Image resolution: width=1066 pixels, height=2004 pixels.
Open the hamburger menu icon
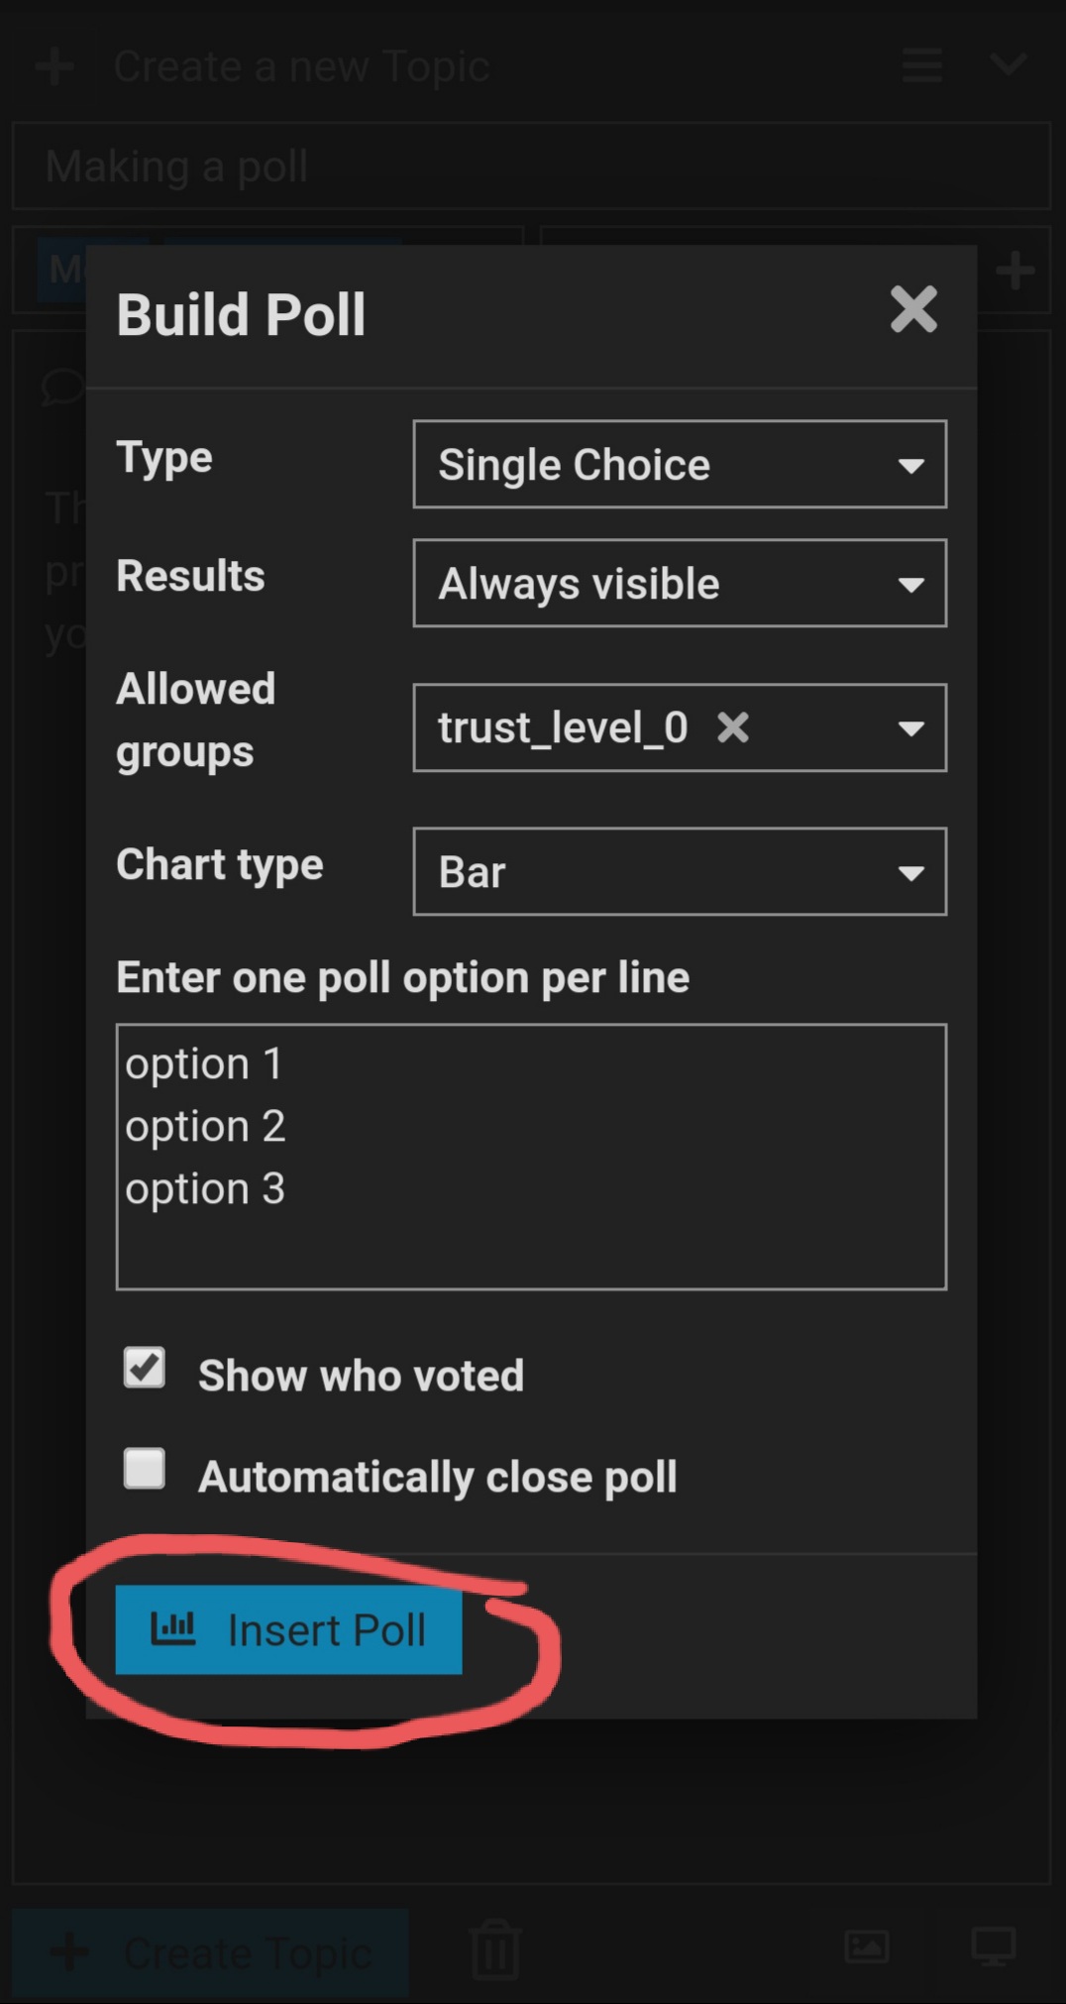coord(922,65)
